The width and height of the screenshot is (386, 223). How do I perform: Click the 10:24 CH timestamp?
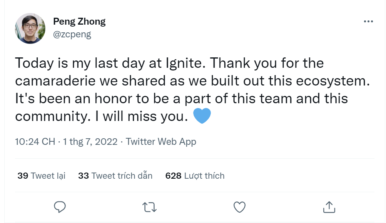coord(35,141)
